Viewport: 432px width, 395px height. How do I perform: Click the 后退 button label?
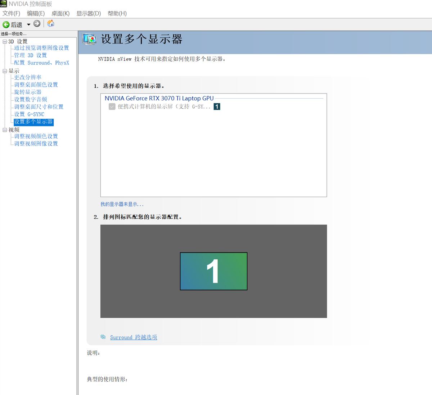click(x=17, y=25)
